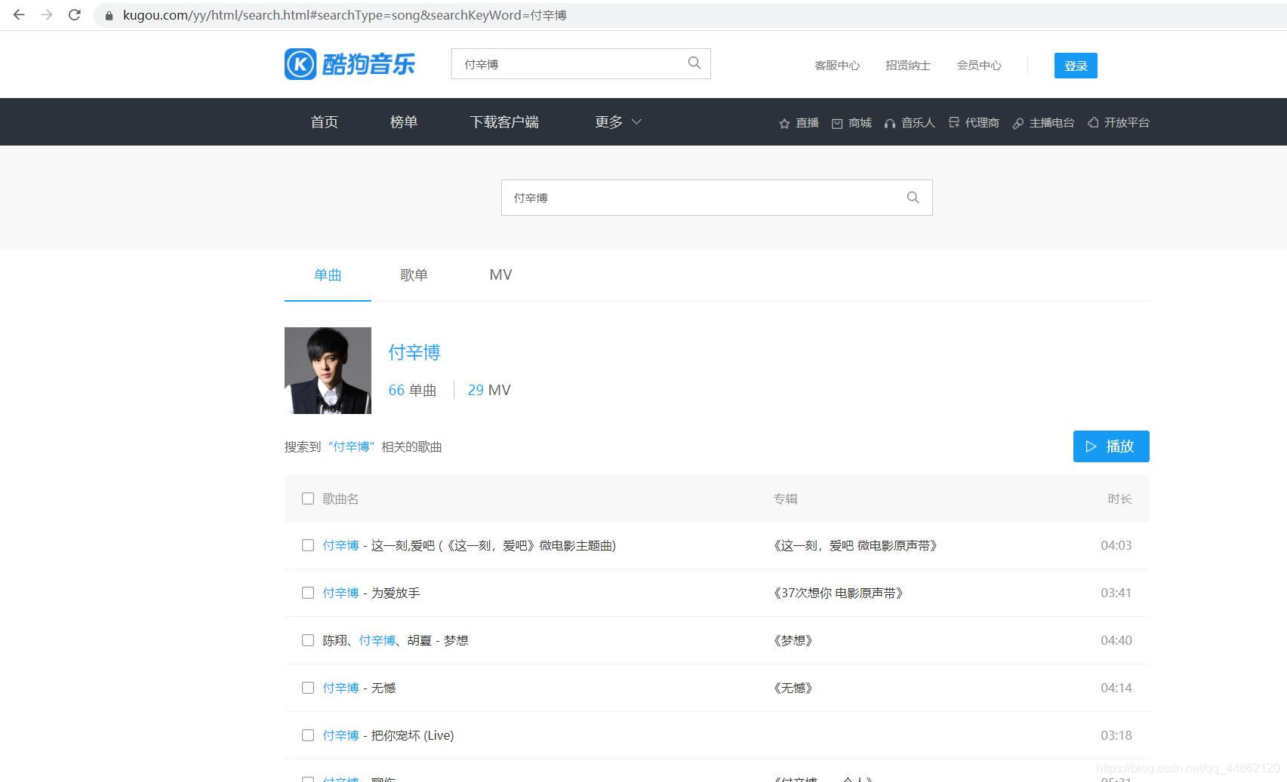Open song title 为爱放手
The height and width of the screenshot is (782, 1287).
tap(396, 593)
